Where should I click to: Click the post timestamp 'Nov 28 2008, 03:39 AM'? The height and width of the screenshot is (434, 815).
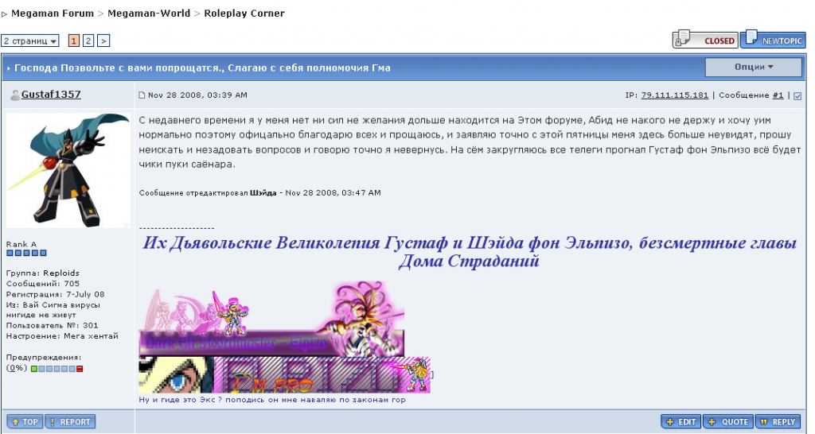pos(197,95)
